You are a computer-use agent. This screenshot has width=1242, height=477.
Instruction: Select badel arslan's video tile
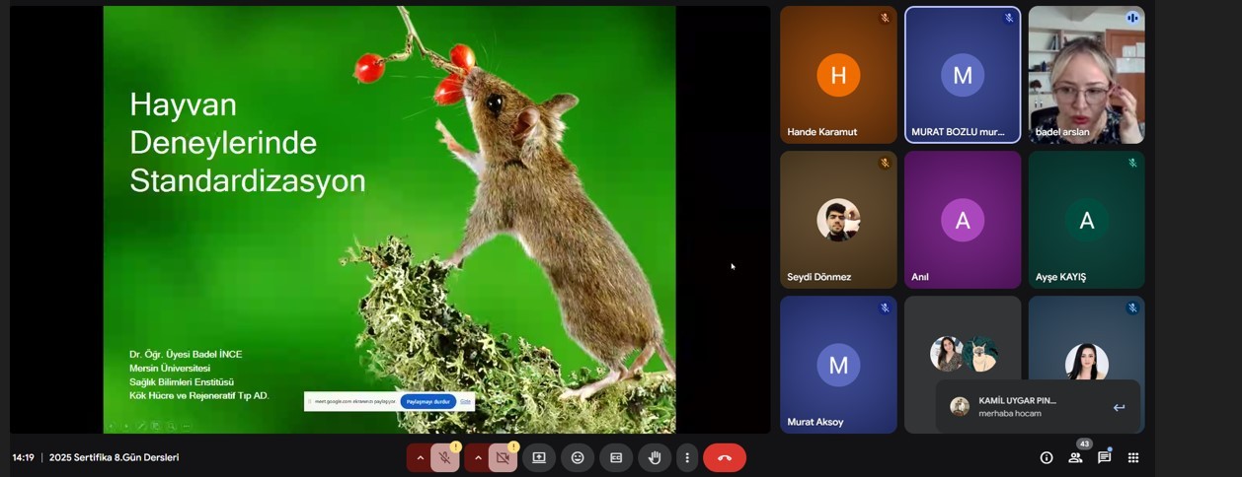[x=1086, y=75]
